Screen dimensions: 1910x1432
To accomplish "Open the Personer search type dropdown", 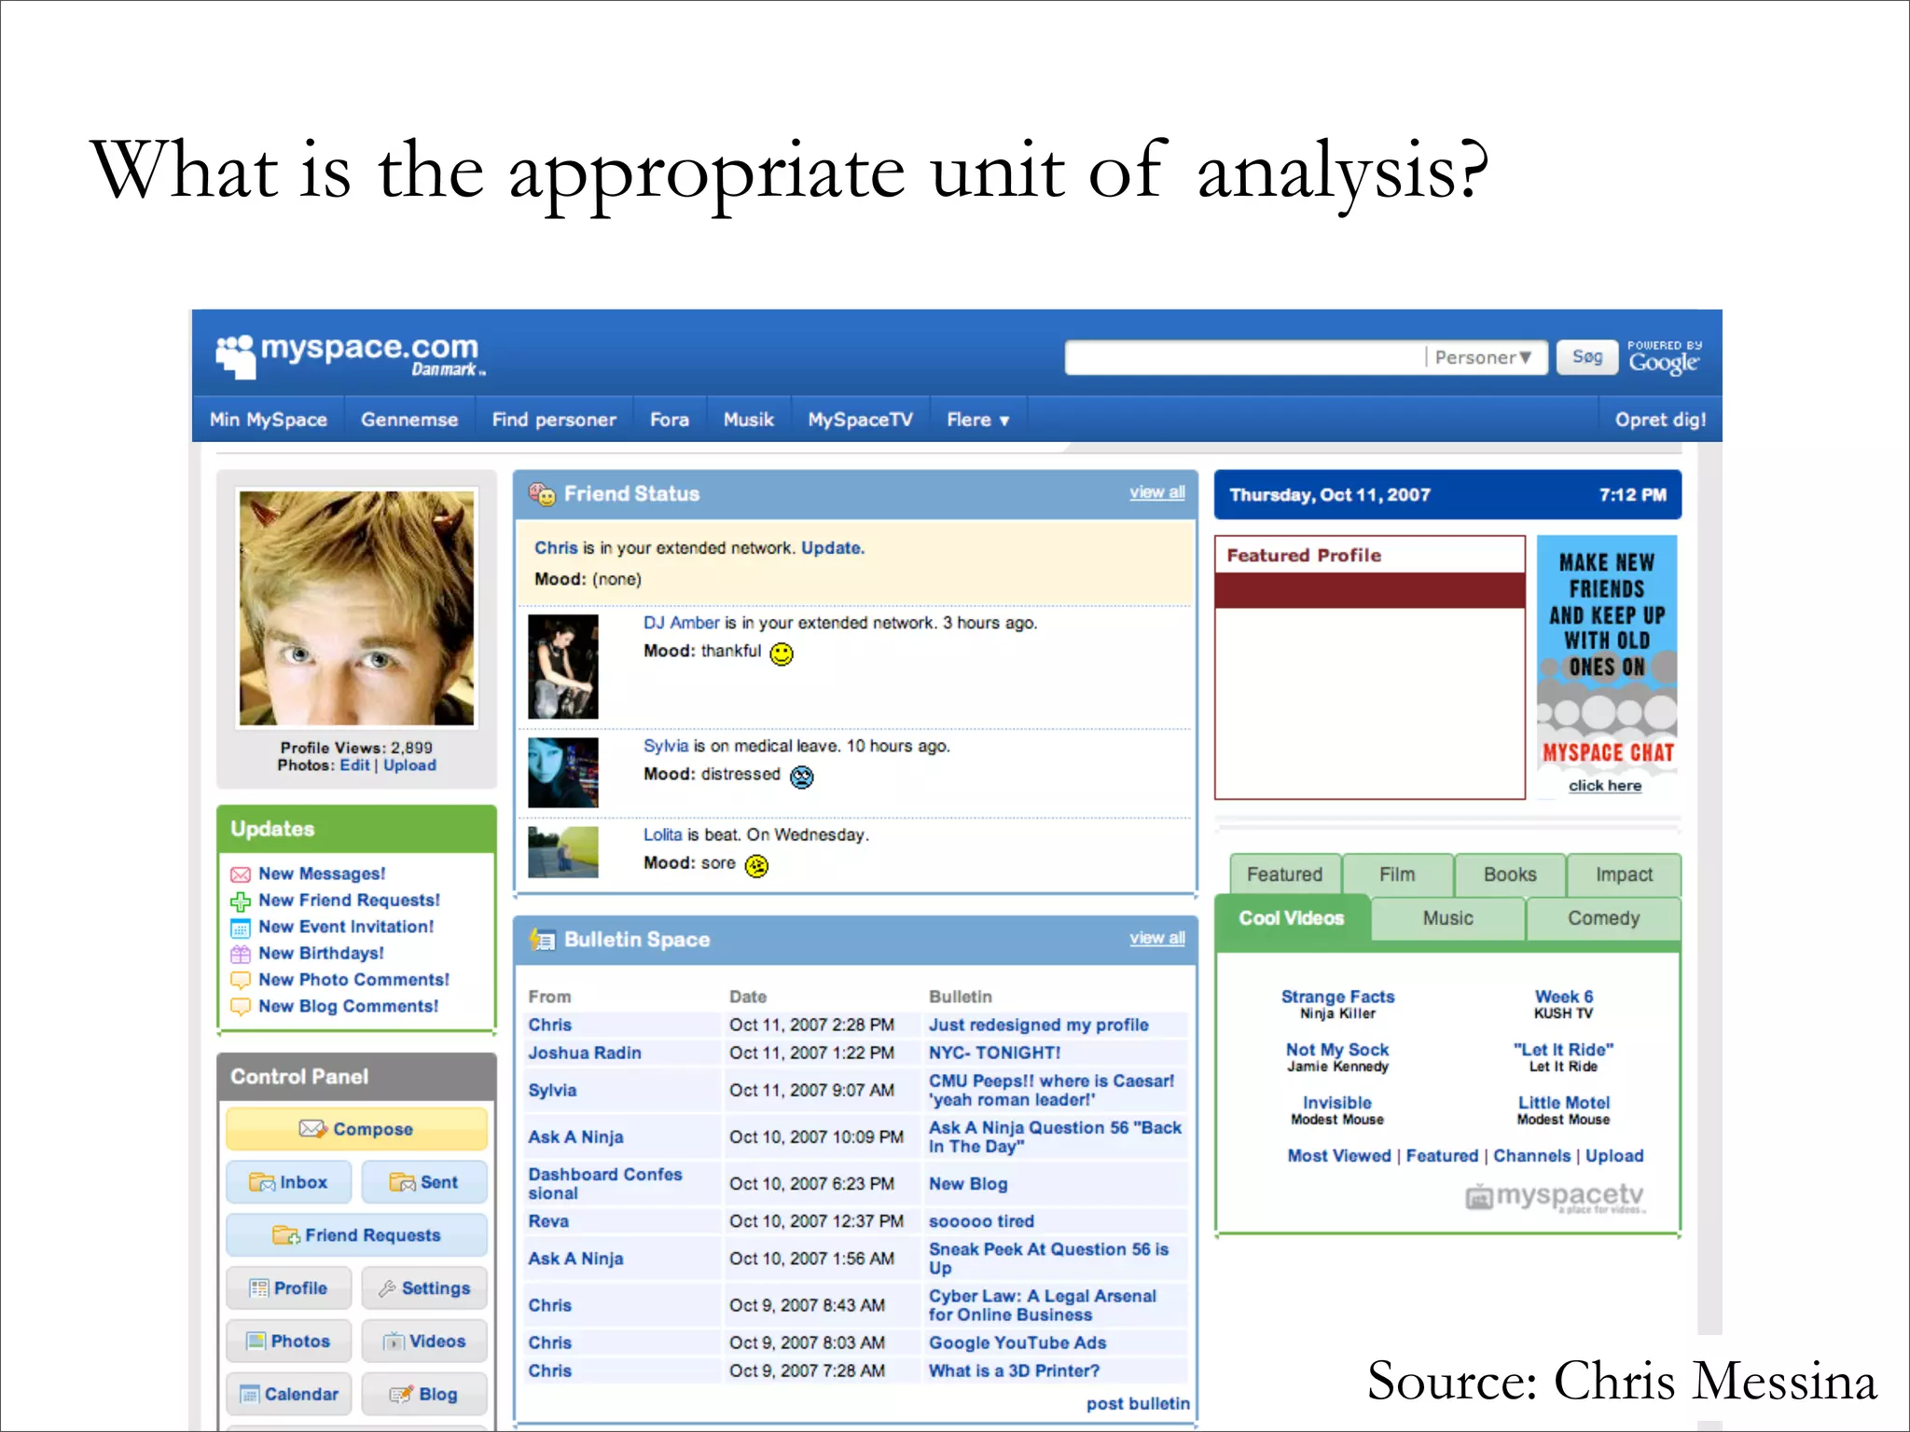I will pyautogui.click(x=1484, y=358).
